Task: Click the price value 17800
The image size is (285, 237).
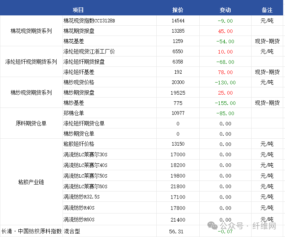Action: pos(178,208)
